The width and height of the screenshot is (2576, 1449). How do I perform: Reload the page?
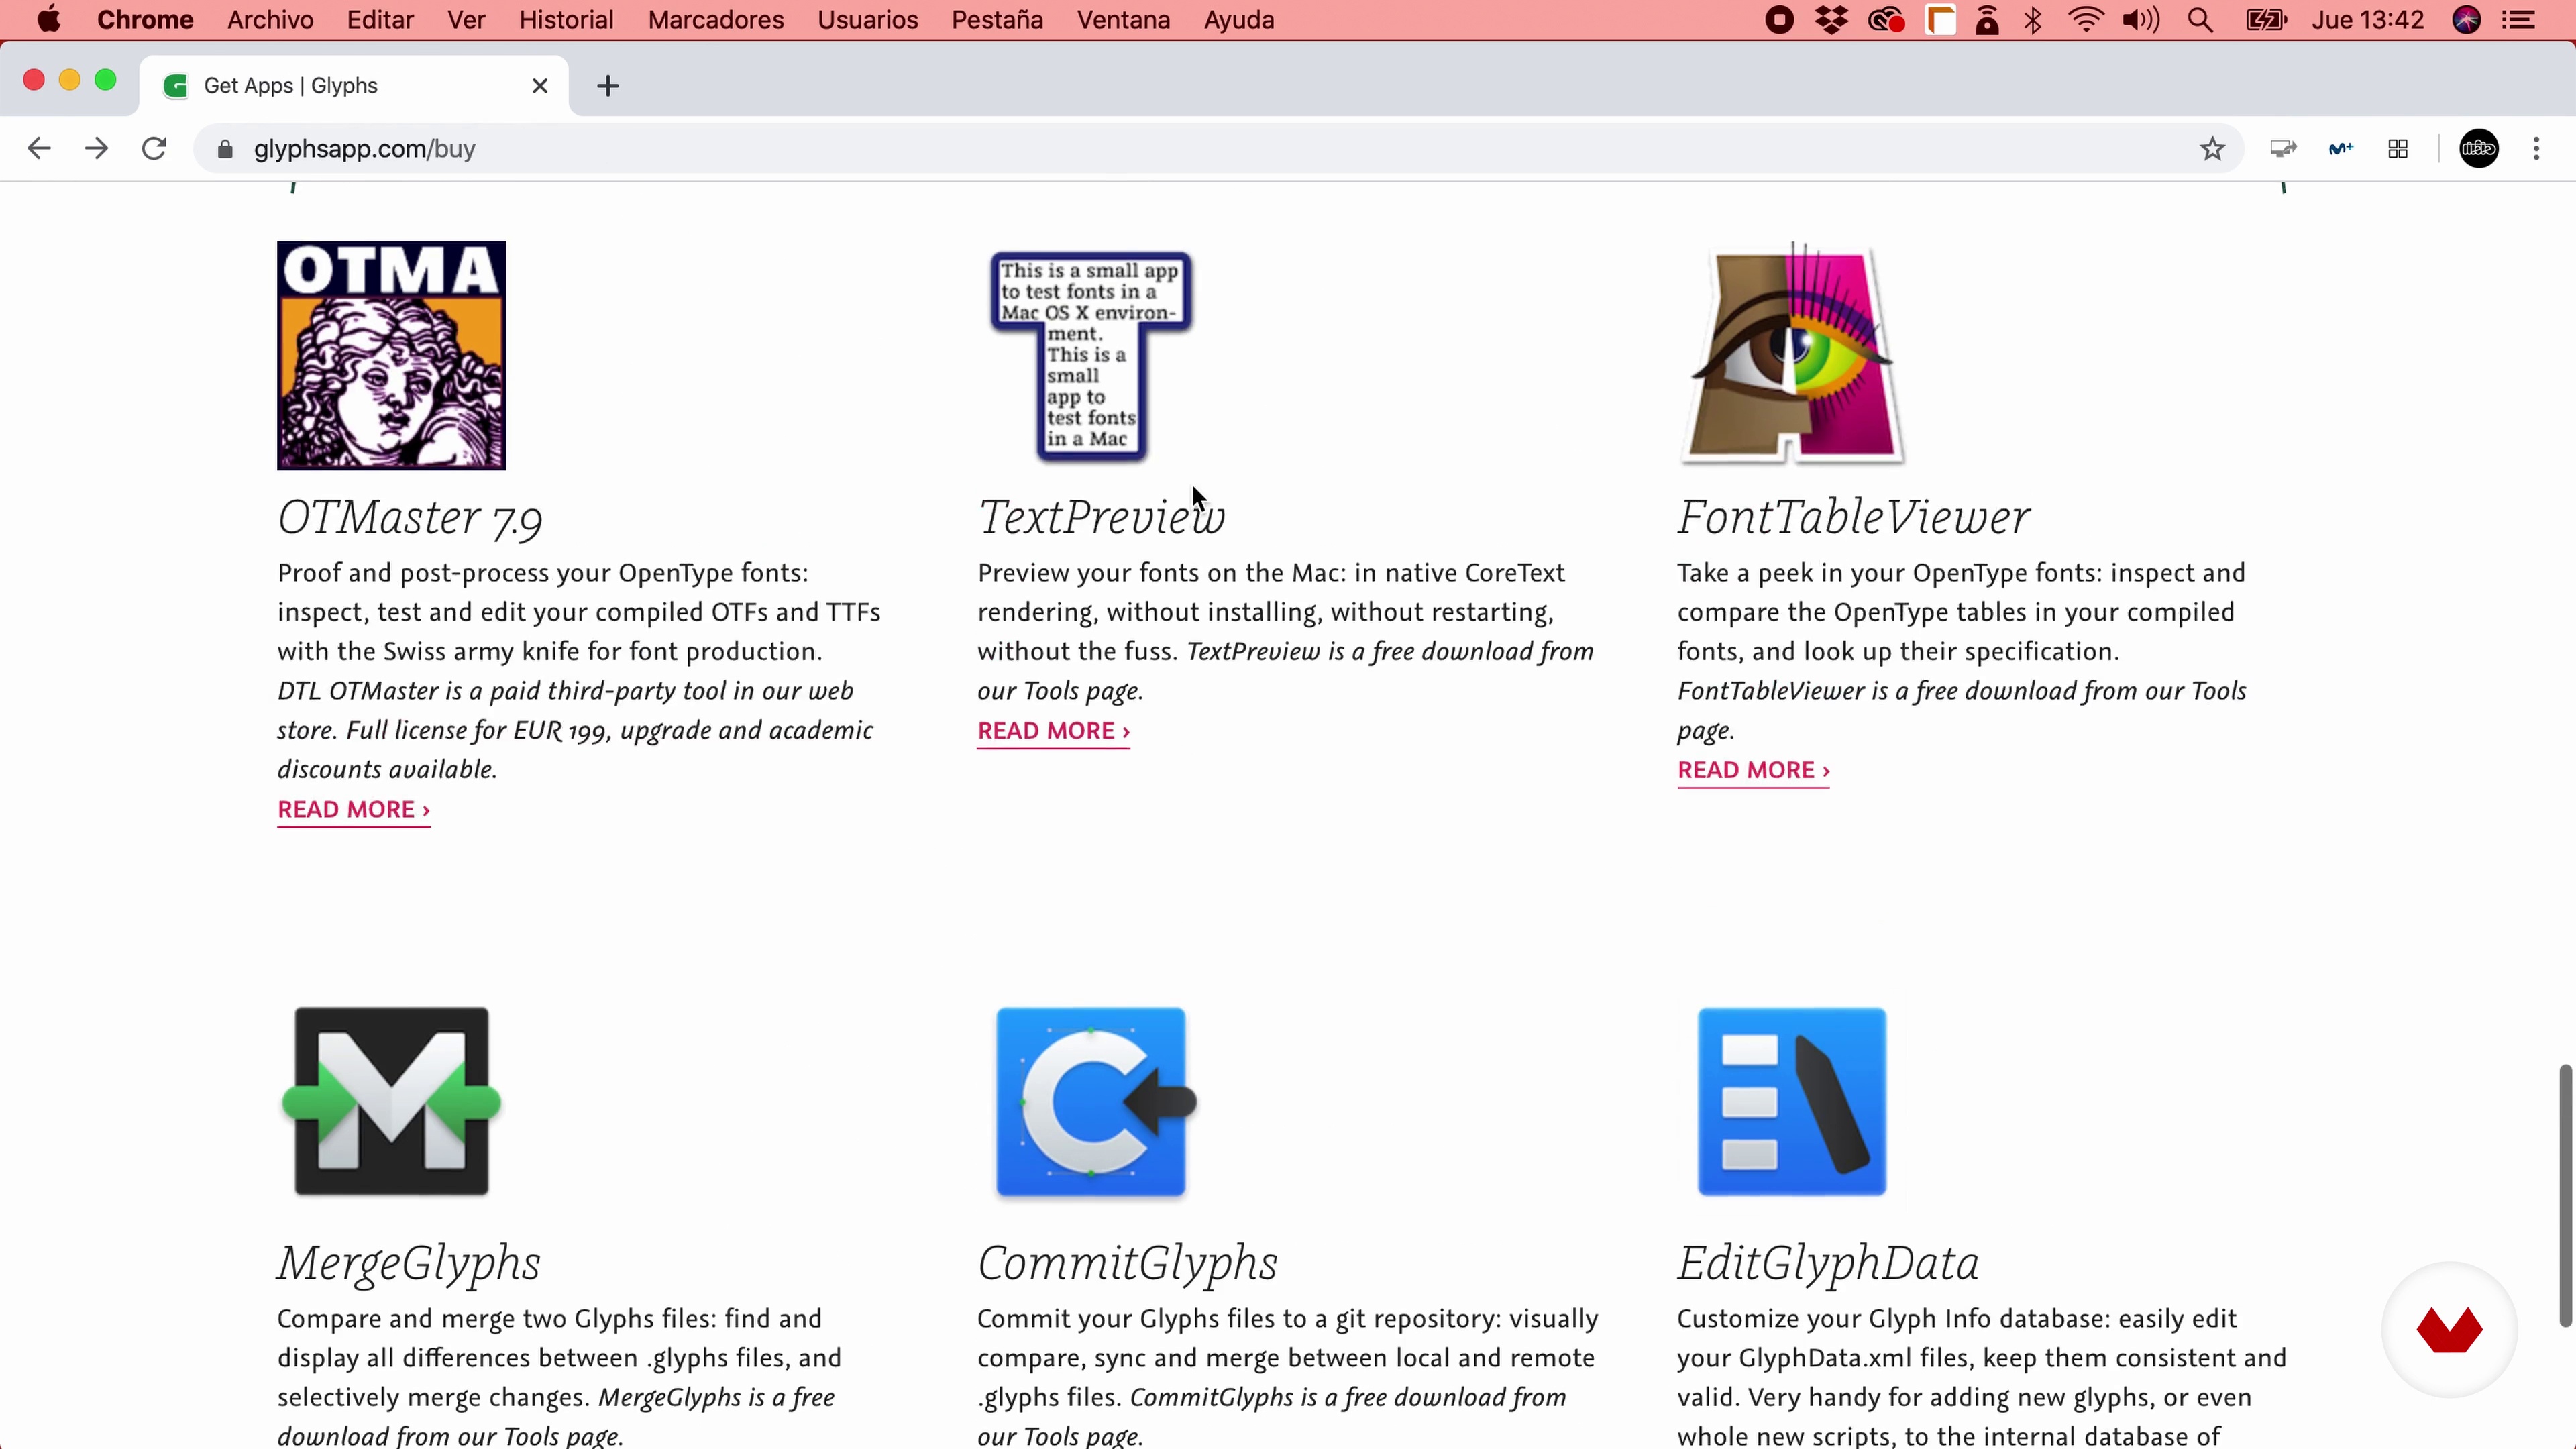pos(154,149)
